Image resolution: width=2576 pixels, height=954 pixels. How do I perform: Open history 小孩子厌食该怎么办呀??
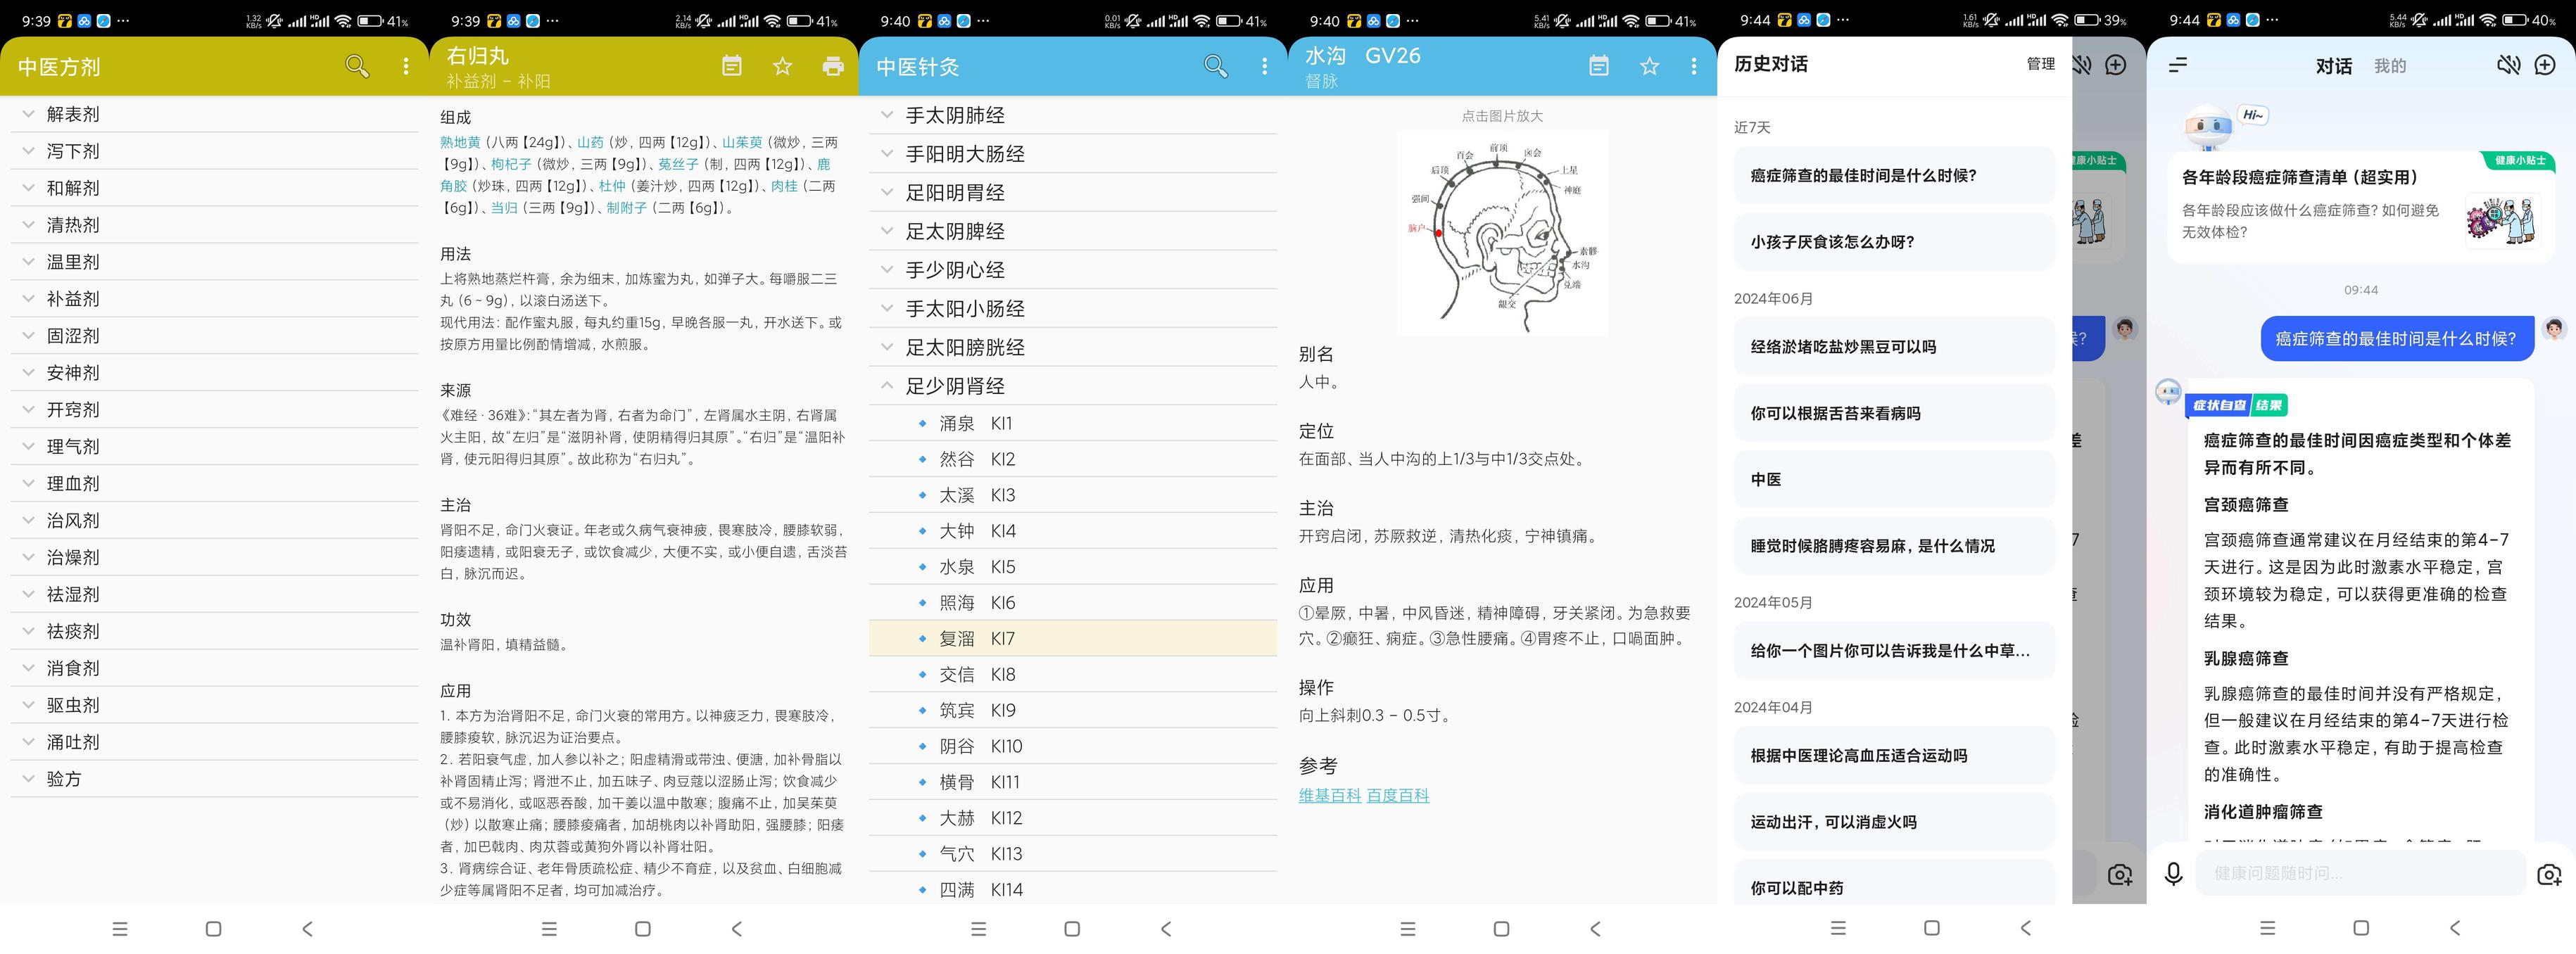coord(1894,242)
